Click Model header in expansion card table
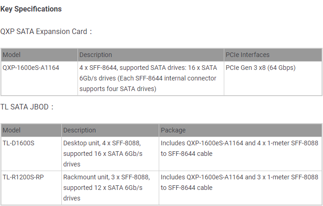 click(12, 55)
